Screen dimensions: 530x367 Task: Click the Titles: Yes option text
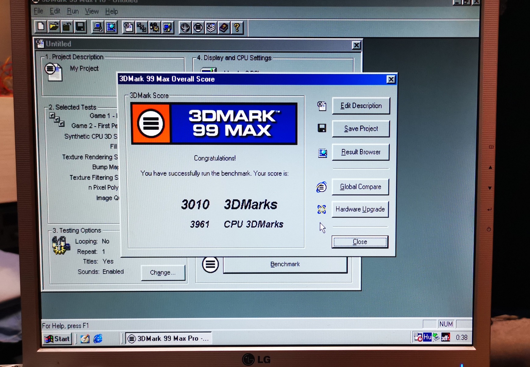[98, 262]
